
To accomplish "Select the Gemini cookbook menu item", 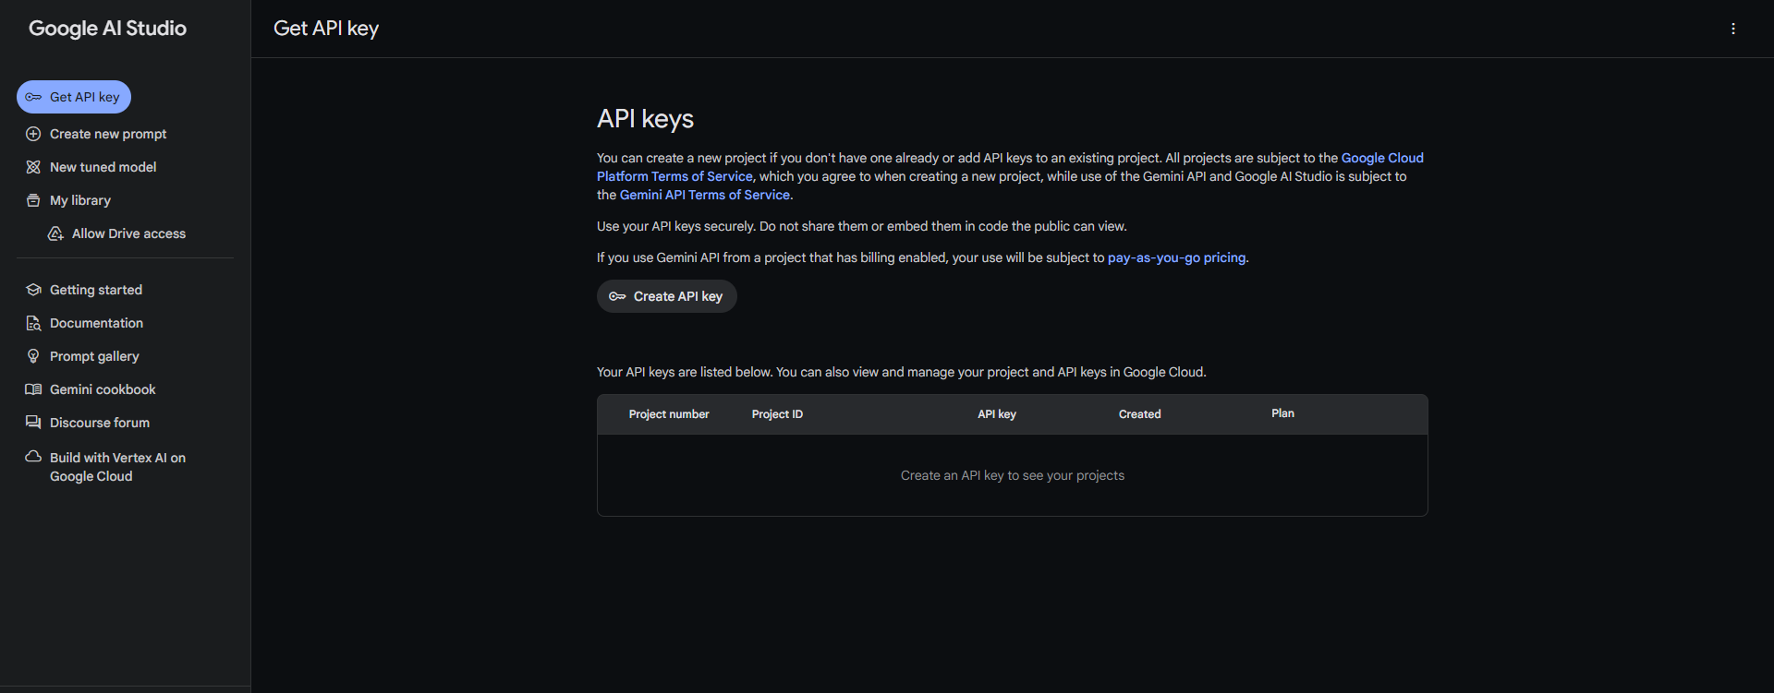I will point(103,389).
